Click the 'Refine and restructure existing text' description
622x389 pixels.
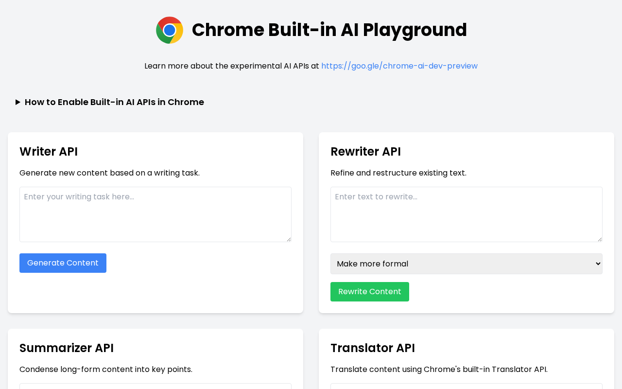point(398,173)
